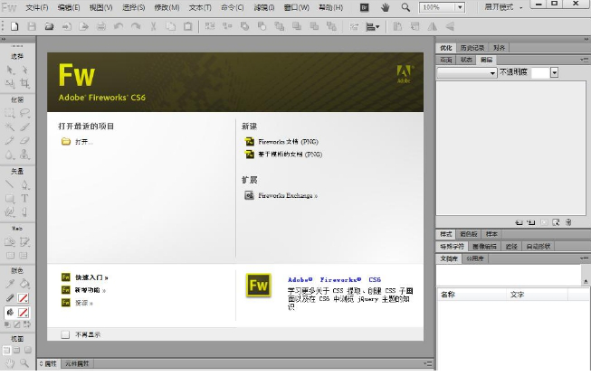Select the Rubber Stamp tool

[24, 155]
